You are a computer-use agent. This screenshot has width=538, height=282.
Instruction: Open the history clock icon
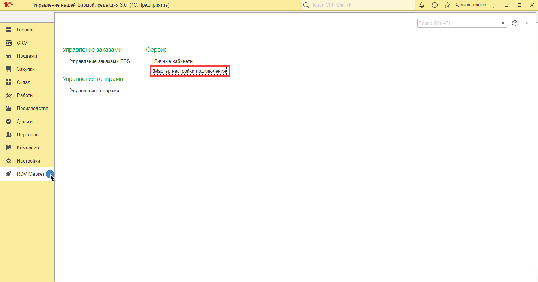tap(435, 5)
